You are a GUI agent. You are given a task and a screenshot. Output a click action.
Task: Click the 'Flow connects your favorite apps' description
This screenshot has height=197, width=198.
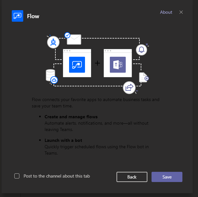coord(95,103)
